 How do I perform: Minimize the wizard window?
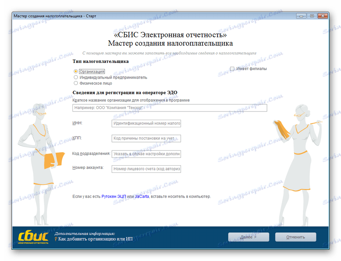coord(301,16)
